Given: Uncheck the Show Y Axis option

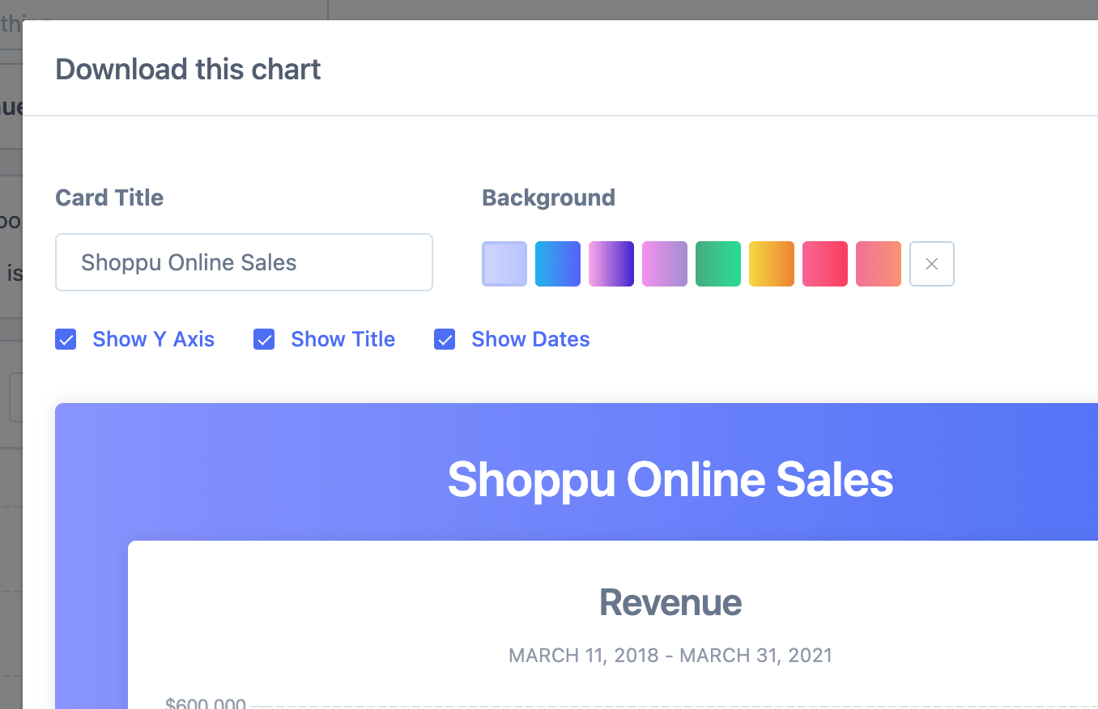Looking at the screenshot, I should tap(66, 339).
